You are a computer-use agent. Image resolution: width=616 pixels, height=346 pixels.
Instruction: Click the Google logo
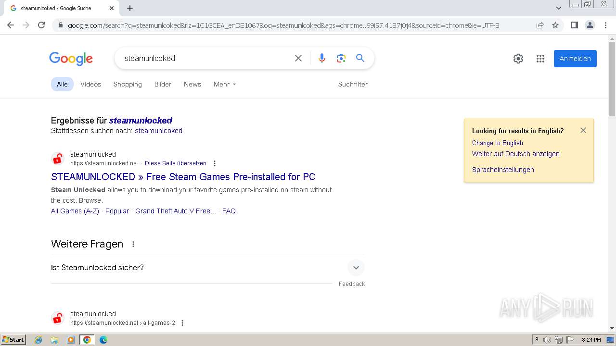click(x=71, y=59)
